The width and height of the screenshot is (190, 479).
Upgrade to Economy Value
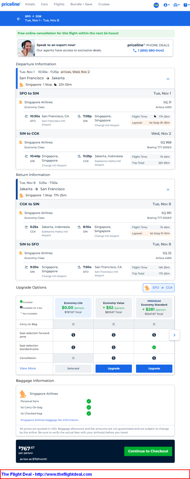114,368
